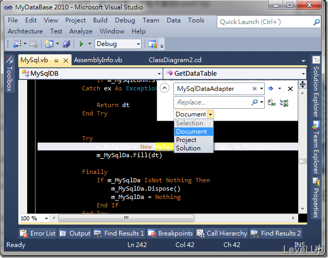Open the performance analyzer toolbar icon
This screenshot has height=258, width=328.
153,44
